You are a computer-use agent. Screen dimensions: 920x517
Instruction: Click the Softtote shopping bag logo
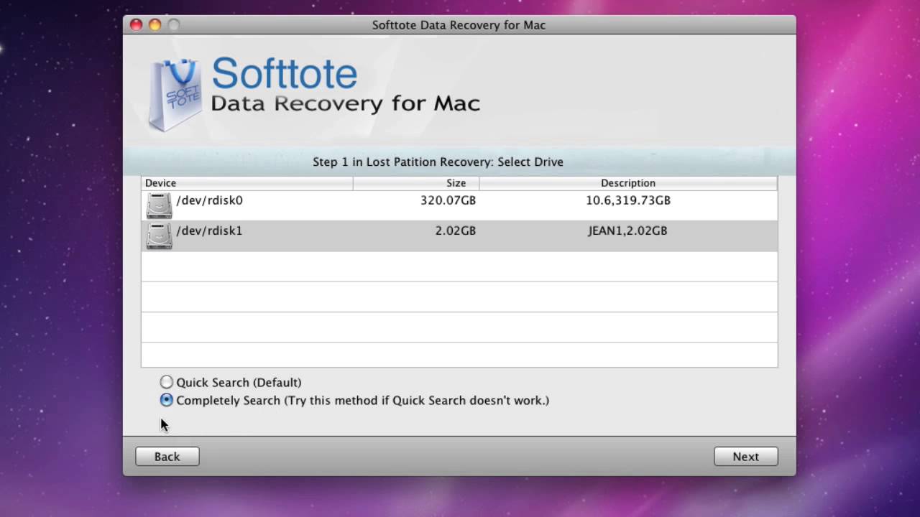pyautogui.click(x=175, y=94)
